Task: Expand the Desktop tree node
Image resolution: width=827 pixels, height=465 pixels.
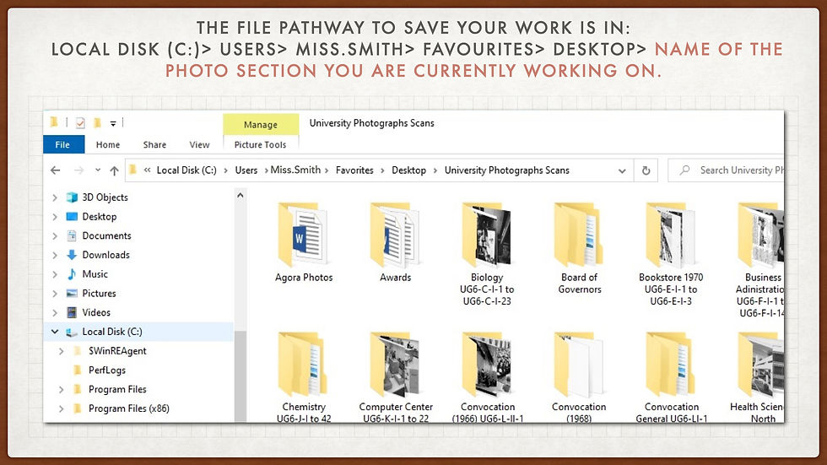Action: coord(55,217)
